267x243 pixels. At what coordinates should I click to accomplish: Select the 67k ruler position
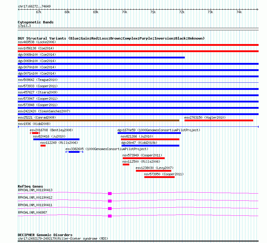tap(39, 12)
